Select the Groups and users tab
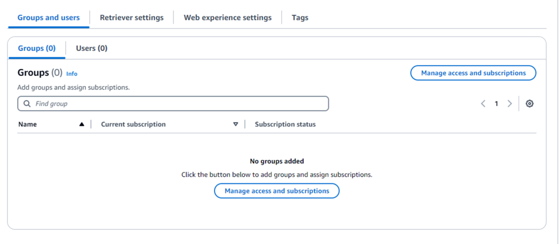Viewport: 559px width, 244px height. (48, 18)
